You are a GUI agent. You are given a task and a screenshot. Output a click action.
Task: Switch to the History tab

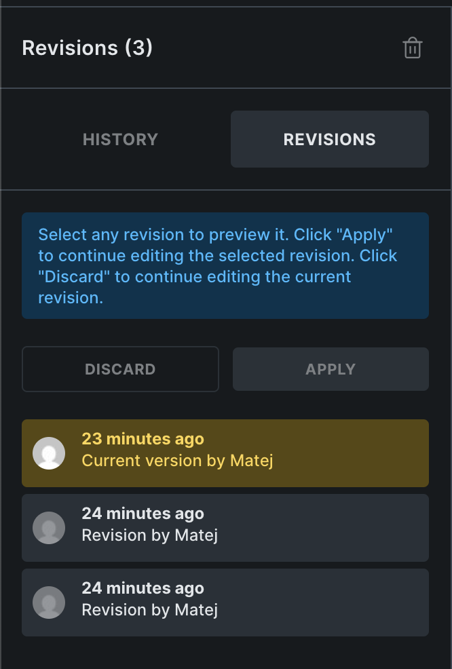[120, 139]
